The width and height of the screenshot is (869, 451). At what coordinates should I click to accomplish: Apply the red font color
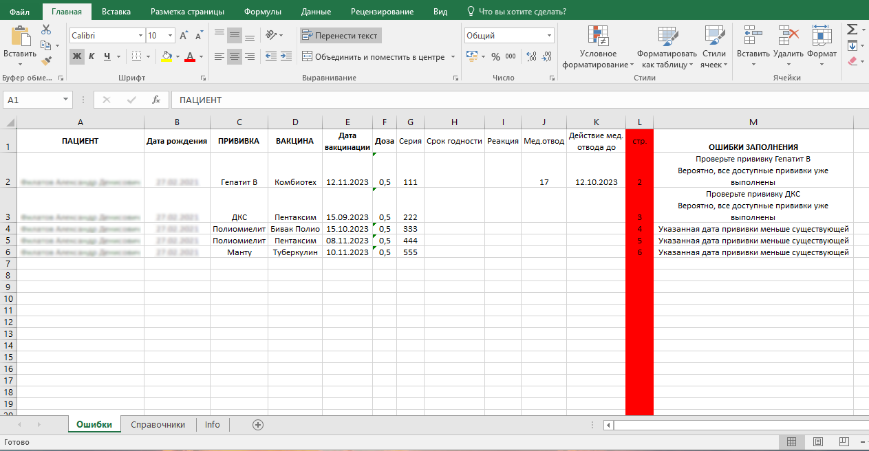pos(190,56)
